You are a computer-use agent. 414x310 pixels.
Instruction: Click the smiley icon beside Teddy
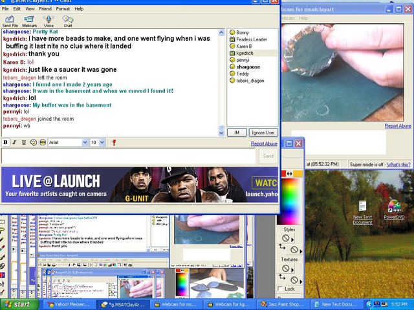point(232,74)
